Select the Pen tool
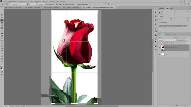The image size is (191, 107). [x=2, y=49]
